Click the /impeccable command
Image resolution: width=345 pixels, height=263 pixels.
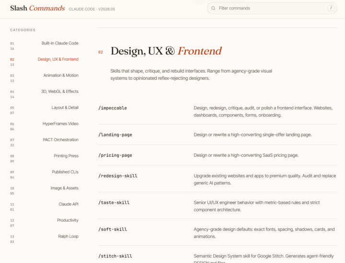point(113,108)
